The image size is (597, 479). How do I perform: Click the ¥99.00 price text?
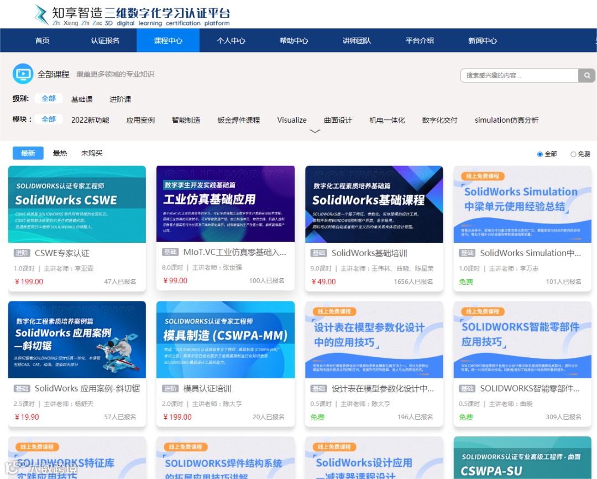tap(175, 280)
